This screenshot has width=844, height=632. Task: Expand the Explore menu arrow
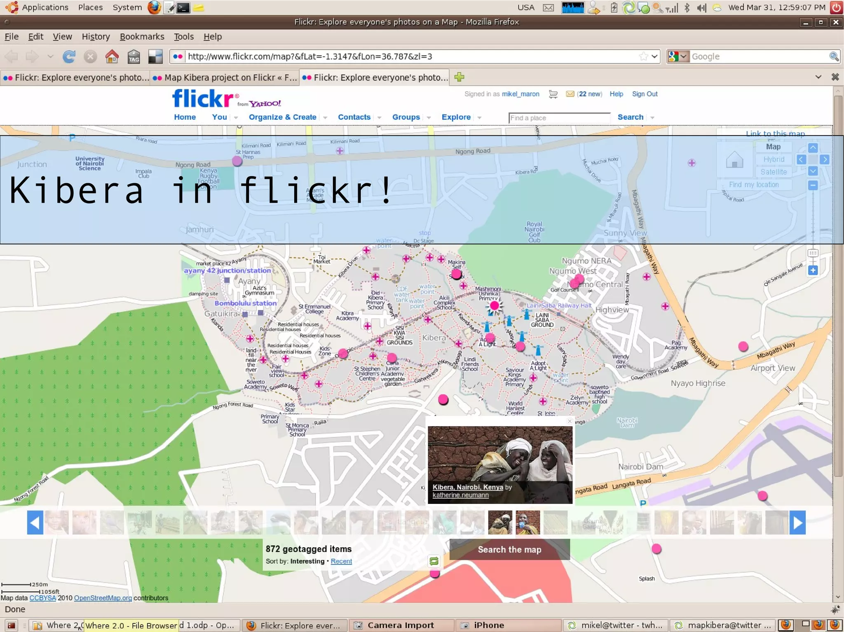(479, 118)
